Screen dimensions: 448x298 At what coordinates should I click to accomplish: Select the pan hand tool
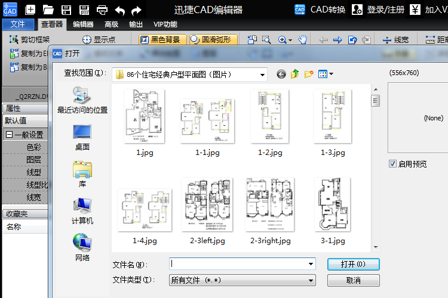pos(303,40)
